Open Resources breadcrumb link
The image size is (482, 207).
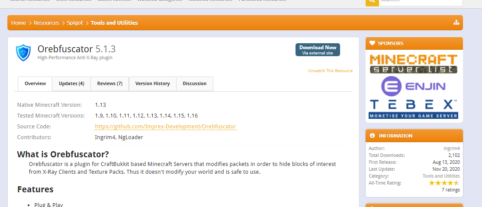[x=46, y=23]
